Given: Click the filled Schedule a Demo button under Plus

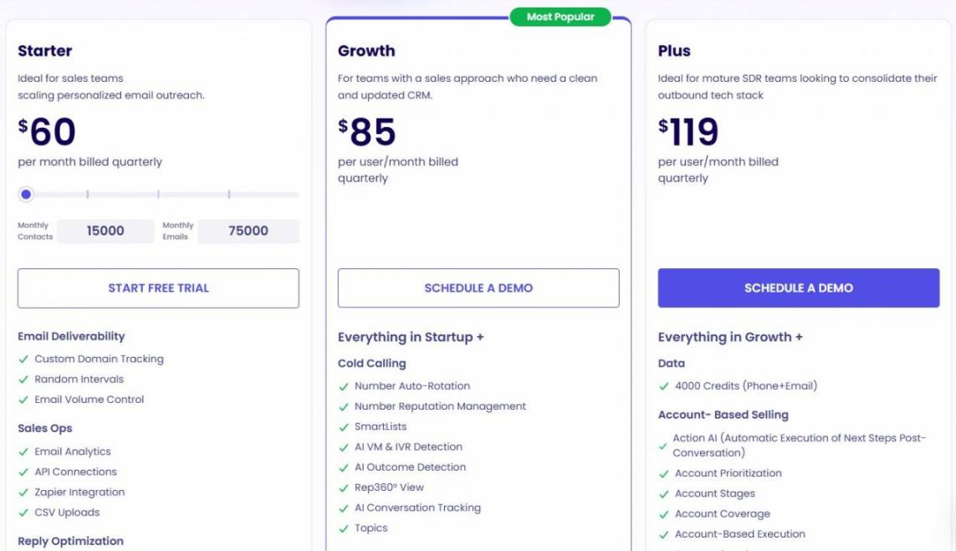Looking at the screenshot, I should pos(799,288).
